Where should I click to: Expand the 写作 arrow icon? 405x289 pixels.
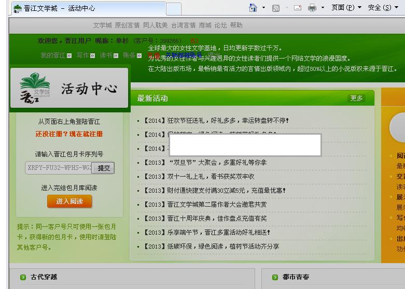92,56
